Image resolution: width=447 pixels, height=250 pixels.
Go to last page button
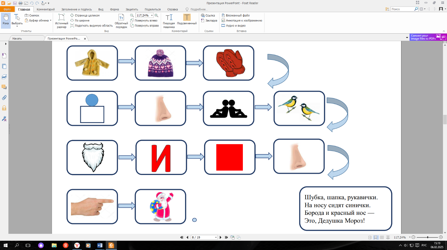[x=226, y=237]
